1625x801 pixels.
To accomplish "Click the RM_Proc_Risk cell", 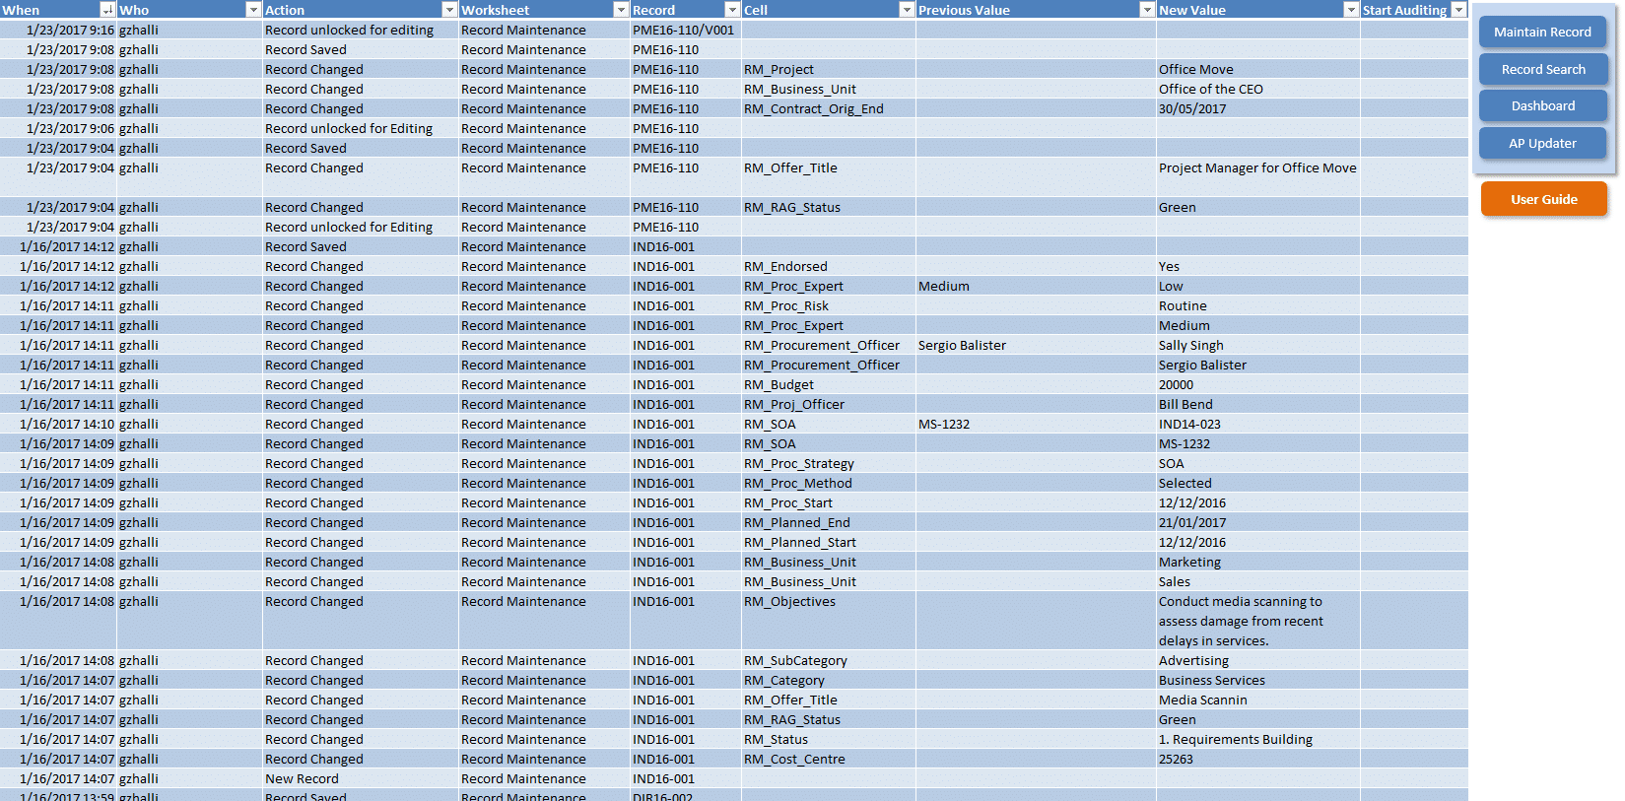I will coord(829,305).
